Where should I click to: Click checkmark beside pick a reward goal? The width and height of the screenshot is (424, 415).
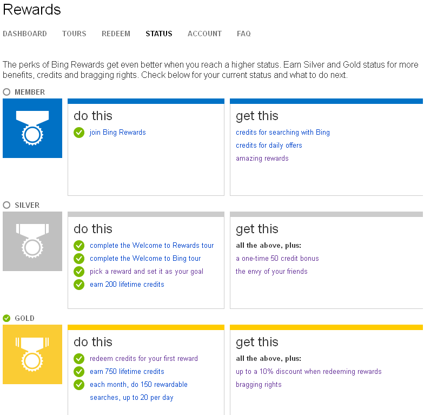(79, 272)
